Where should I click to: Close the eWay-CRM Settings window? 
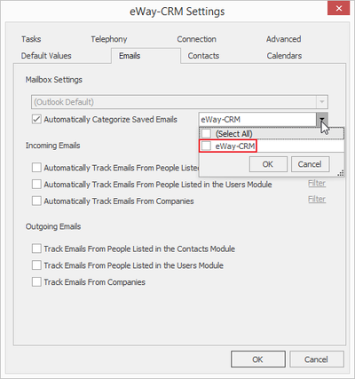coord(339,9)
